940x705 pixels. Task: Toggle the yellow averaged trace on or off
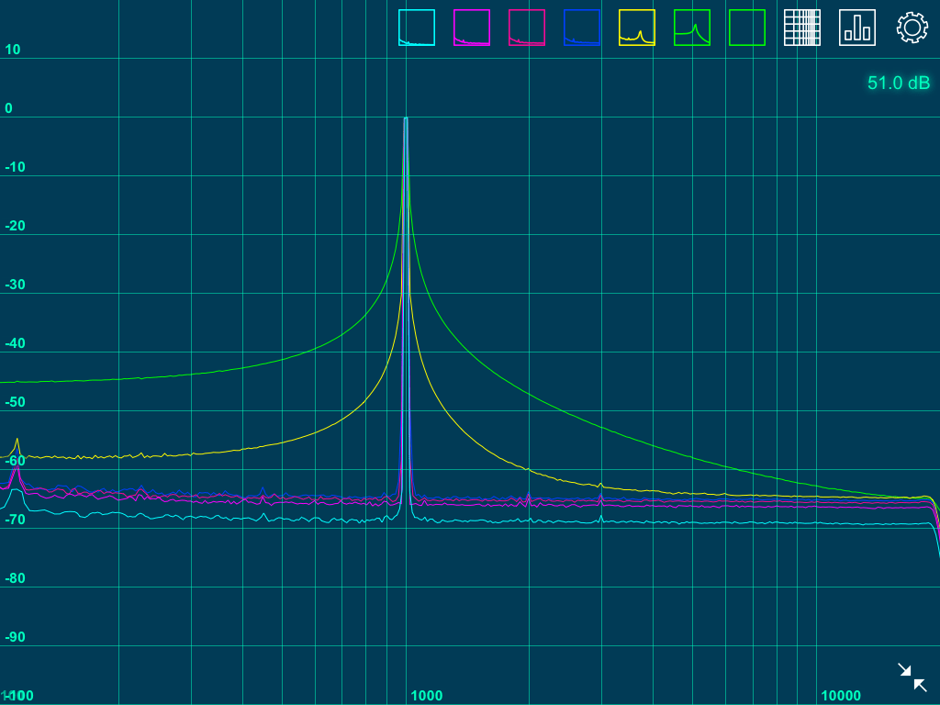click(x=636, y=28)
